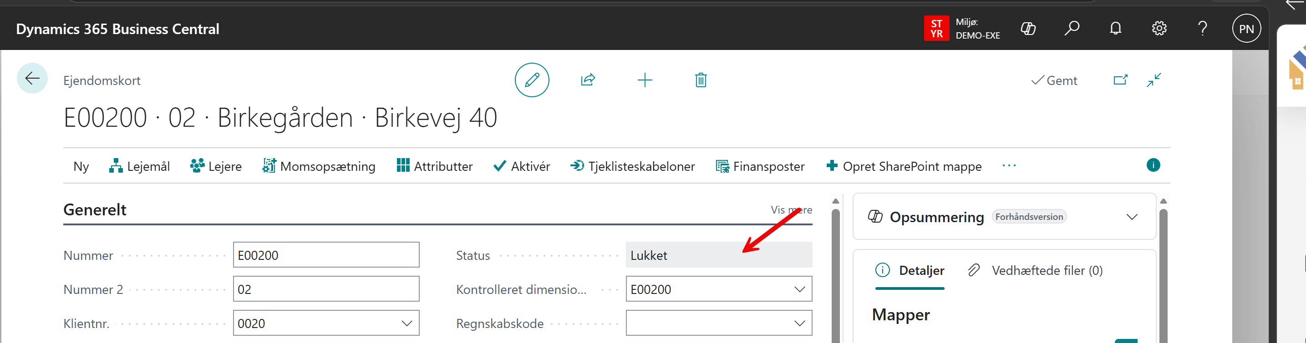The height and width of the screenshot is (343, 1306).
Task: Create new record with plus icon
Action: point(645,80)
